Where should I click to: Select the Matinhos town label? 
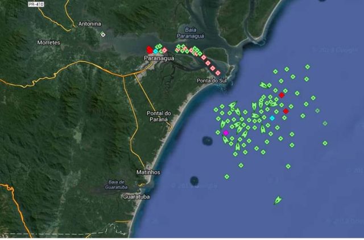click(148, 172)
